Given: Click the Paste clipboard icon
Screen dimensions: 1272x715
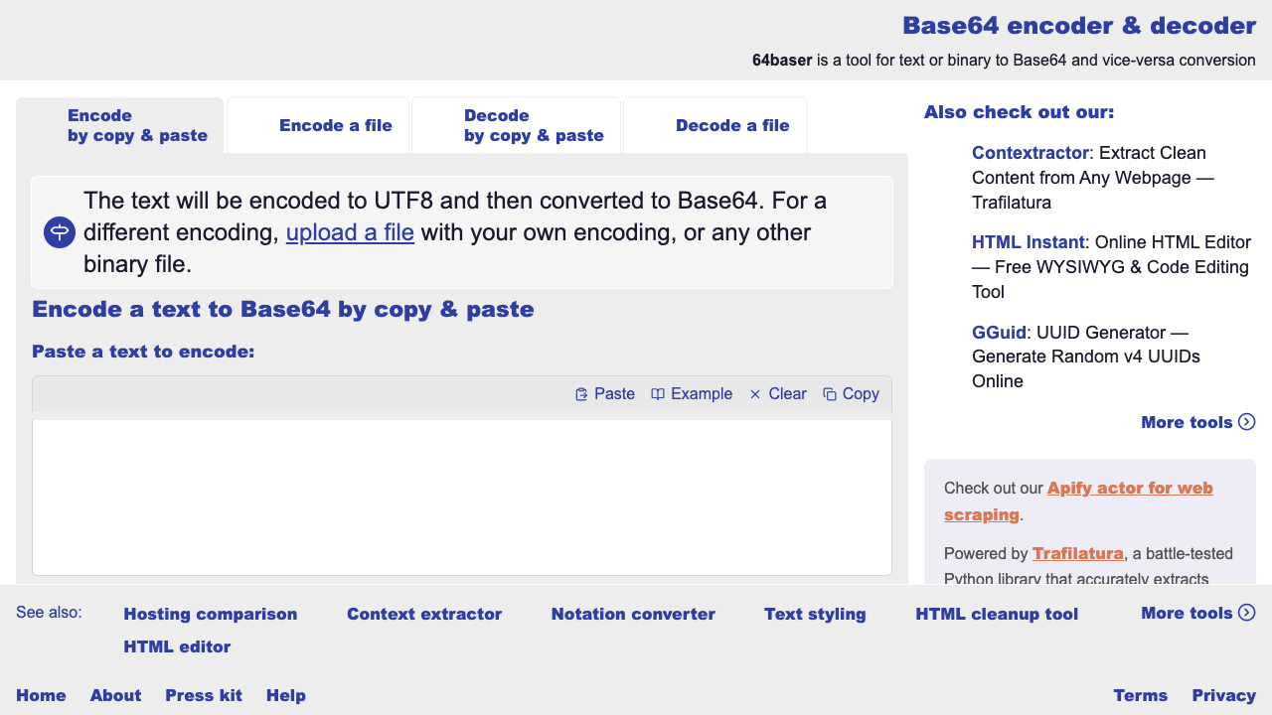Looking at the screenshot, I should tap(582, 394).
